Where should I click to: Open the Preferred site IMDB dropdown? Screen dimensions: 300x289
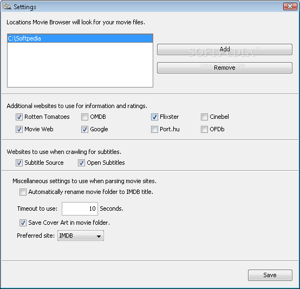tap(81, 236)
